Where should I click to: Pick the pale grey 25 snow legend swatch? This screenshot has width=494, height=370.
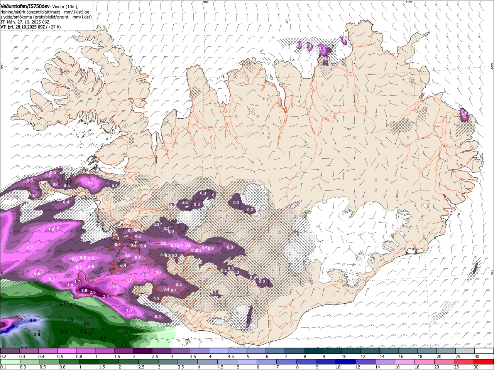[x=464, y=351]
